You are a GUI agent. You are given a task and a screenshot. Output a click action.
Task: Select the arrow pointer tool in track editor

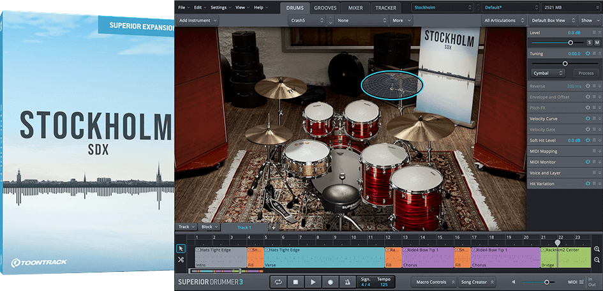click(181, 249)
